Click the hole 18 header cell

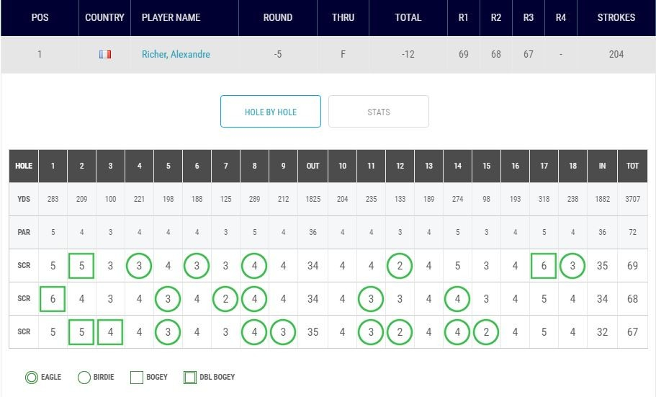[572, 166]
